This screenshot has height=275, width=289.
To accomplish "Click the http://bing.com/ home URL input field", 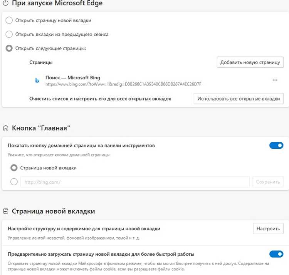I will pos(135,182).
